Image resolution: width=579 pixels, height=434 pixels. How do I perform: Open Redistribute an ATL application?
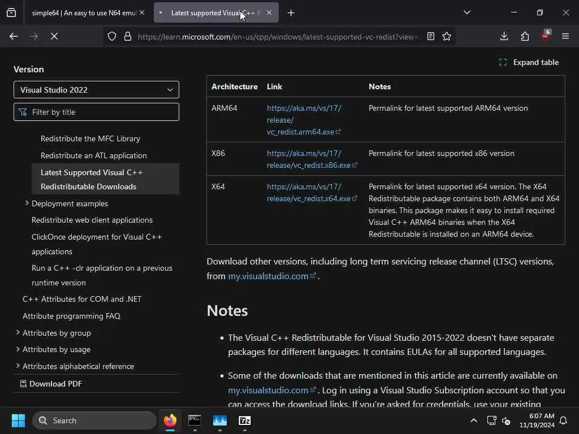point(94,156)
